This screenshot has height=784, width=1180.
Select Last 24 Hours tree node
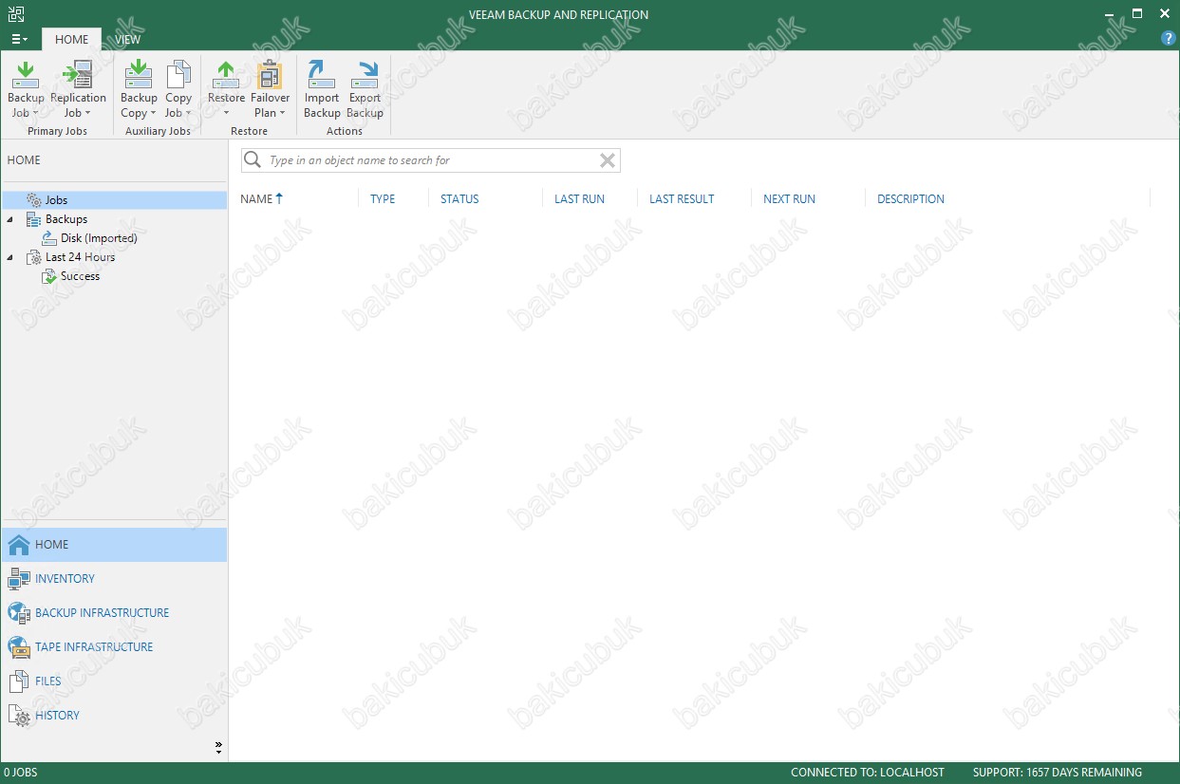tap(80, 257)
